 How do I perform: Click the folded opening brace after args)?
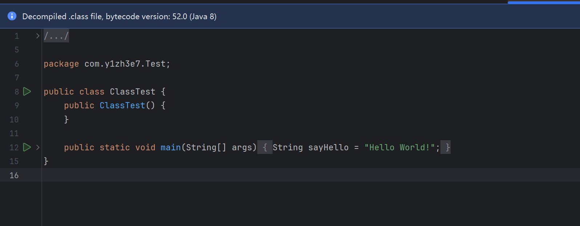[265, 147]
